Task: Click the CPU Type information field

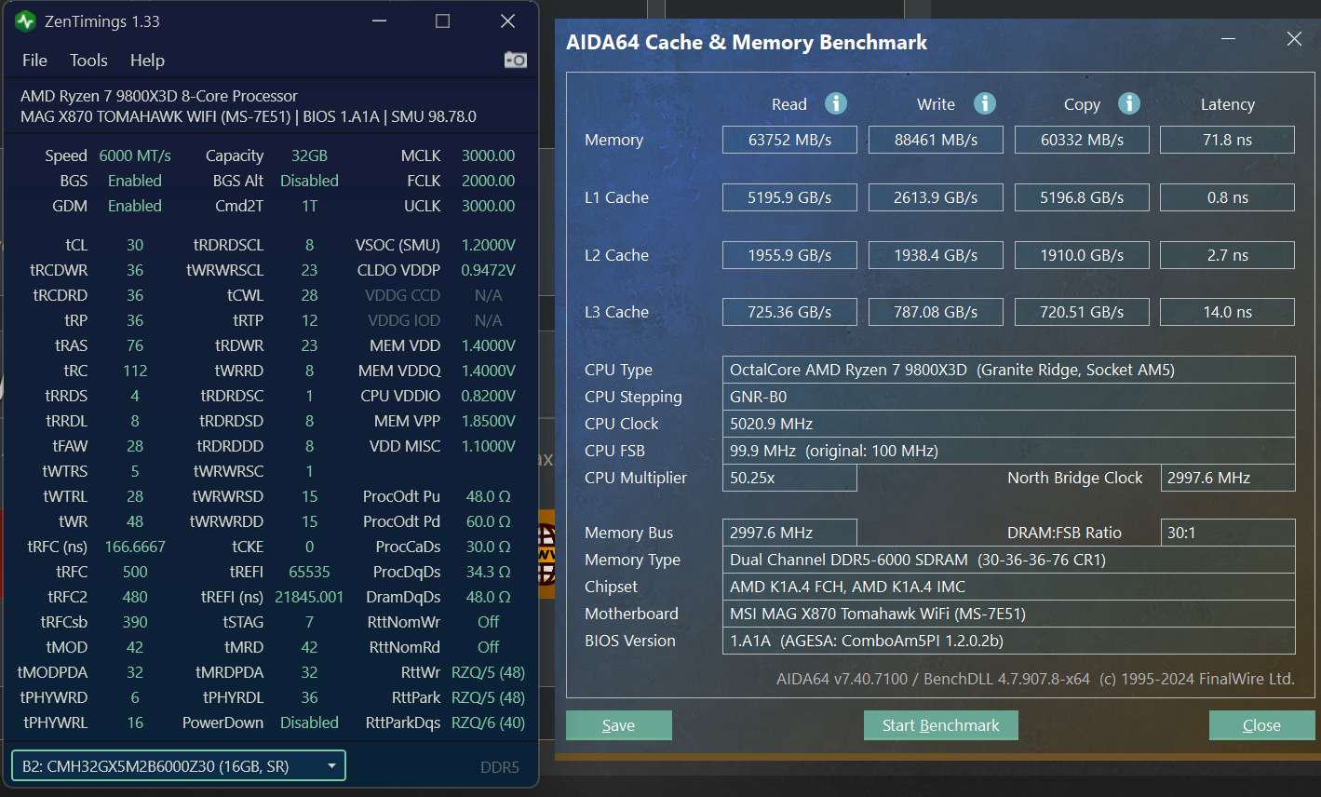Action: (1007, 370)
